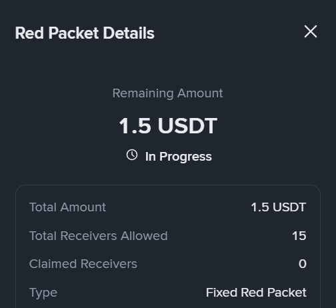Select the Type row label
The height and width of the screenshot is (308, 336).
tap(43, 293)
